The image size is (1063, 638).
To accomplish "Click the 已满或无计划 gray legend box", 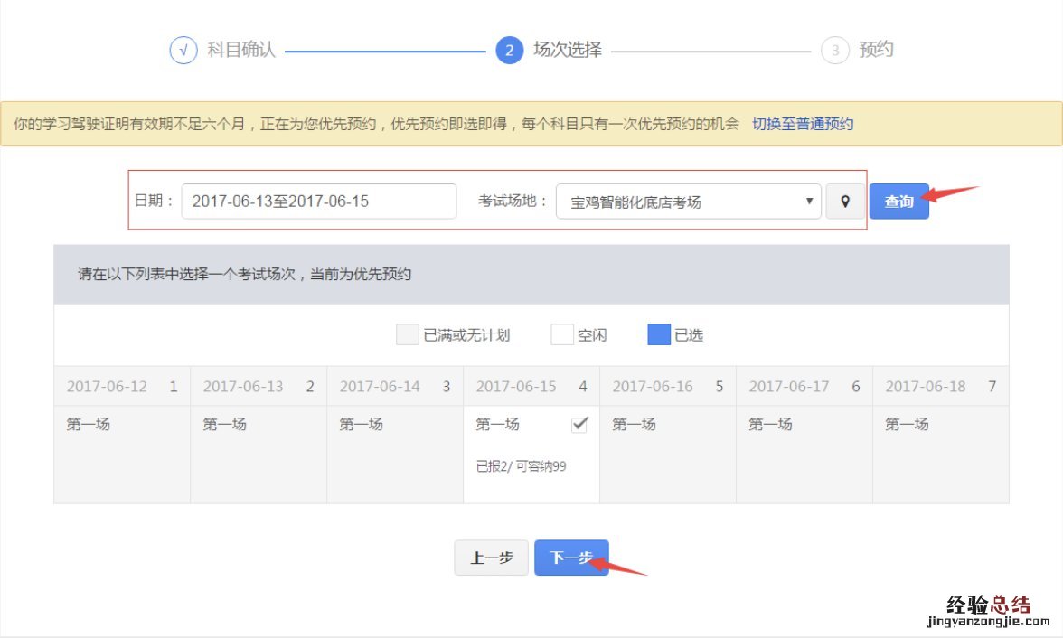I will point(407,334).
